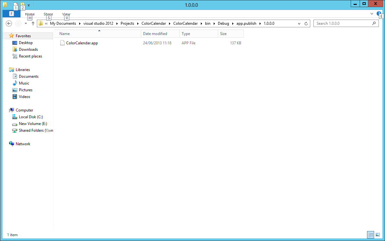Image resolution: width=385 pixels, height=241 pixels.
Task: Open the Help icon
Action: coord(379,13)
